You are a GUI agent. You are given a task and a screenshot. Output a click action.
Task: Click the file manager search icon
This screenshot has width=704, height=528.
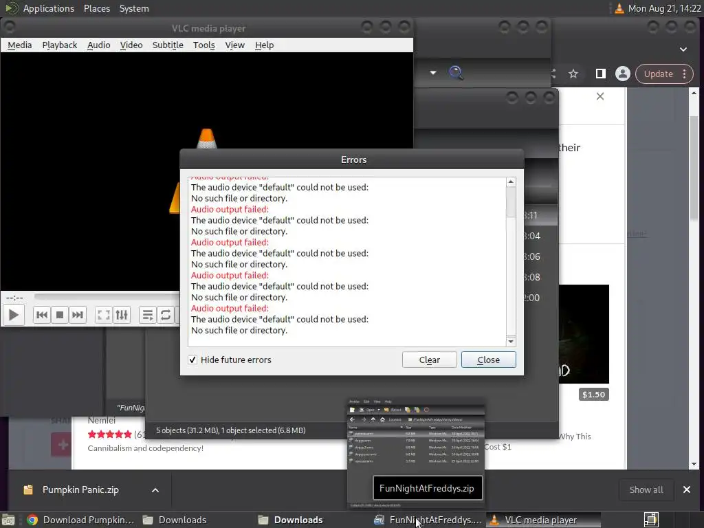pyautogui.click(x=456, y=73)
